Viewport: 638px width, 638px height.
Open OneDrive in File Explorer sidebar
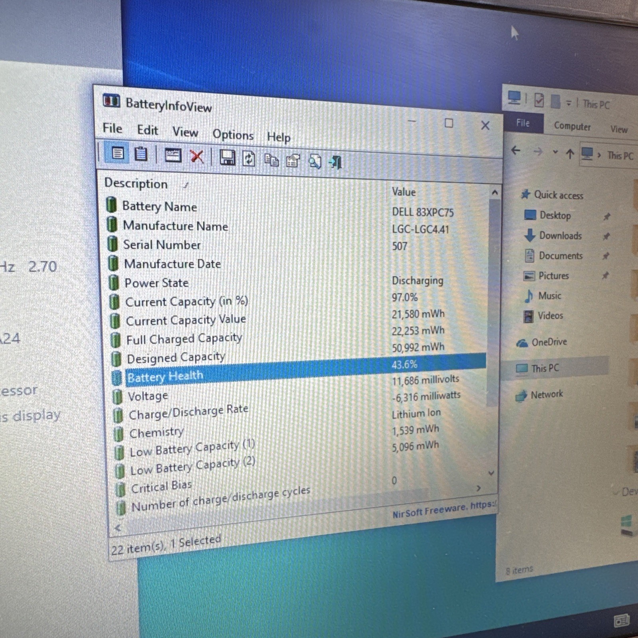[542, 342]
